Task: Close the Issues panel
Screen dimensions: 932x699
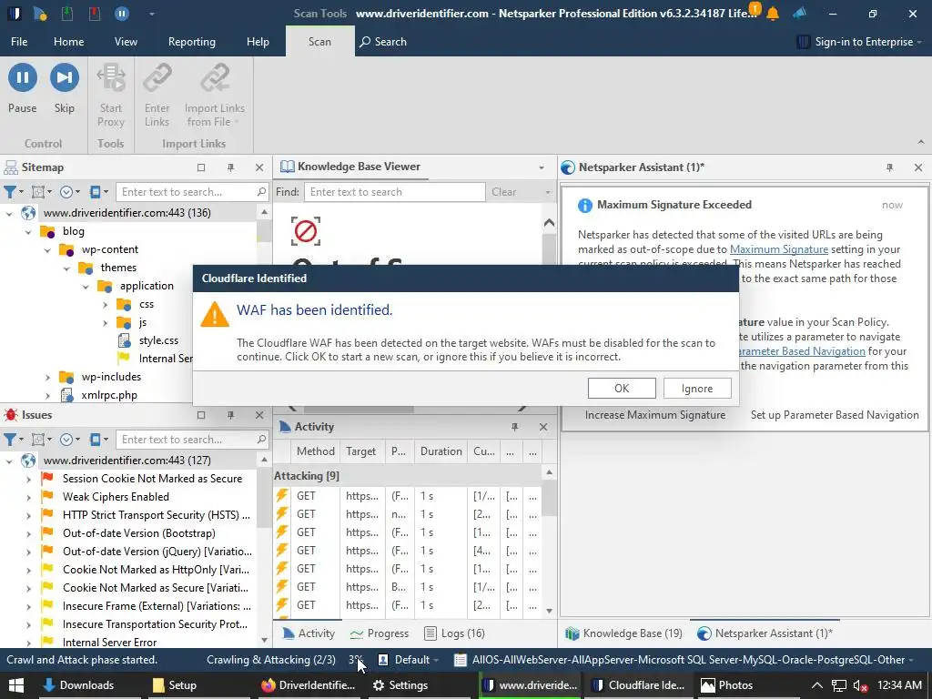Action: coord(259,415)
